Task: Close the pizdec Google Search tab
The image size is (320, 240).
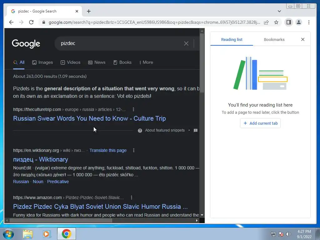Action: click(77, 11)
